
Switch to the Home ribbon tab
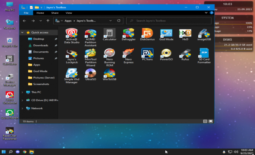click(x=40, y=13)
